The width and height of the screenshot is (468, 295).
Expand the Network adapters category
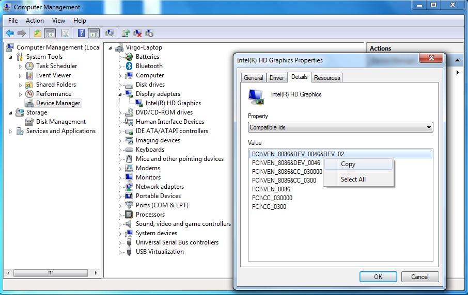120,187
